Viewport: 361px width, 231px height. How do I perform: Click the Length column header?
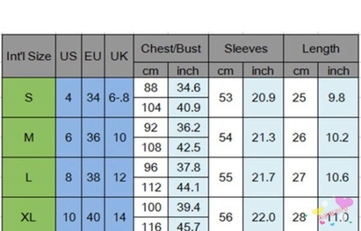(x=321, y=49)
